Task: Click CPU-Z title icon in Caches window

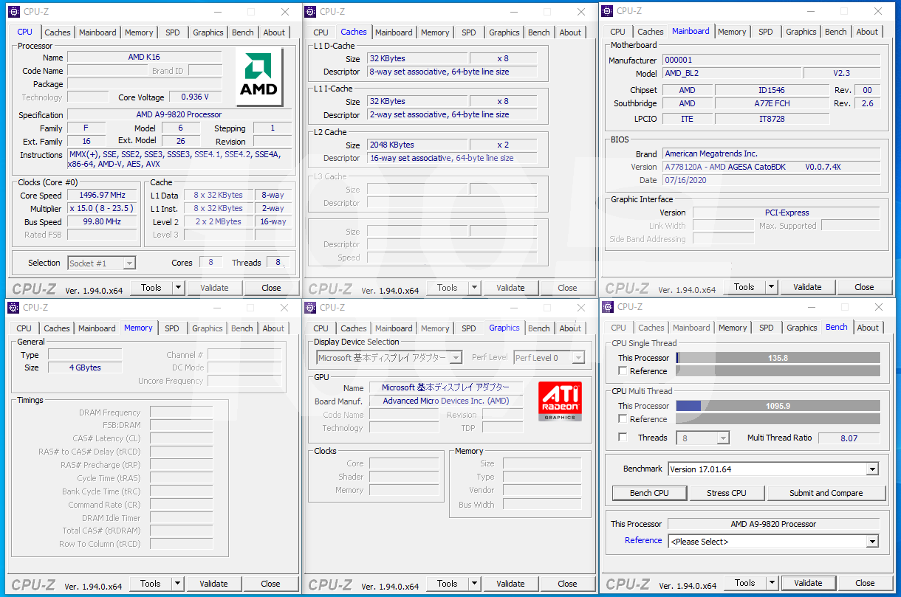Action: pos(310,11)
